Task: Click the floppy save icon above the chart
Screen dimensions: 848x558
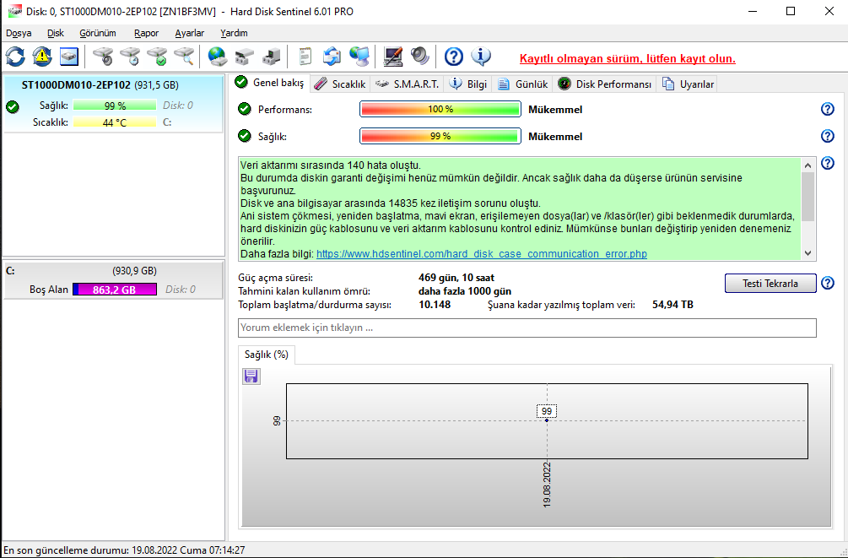Action: pyautogui.click(x=251, y=376)
